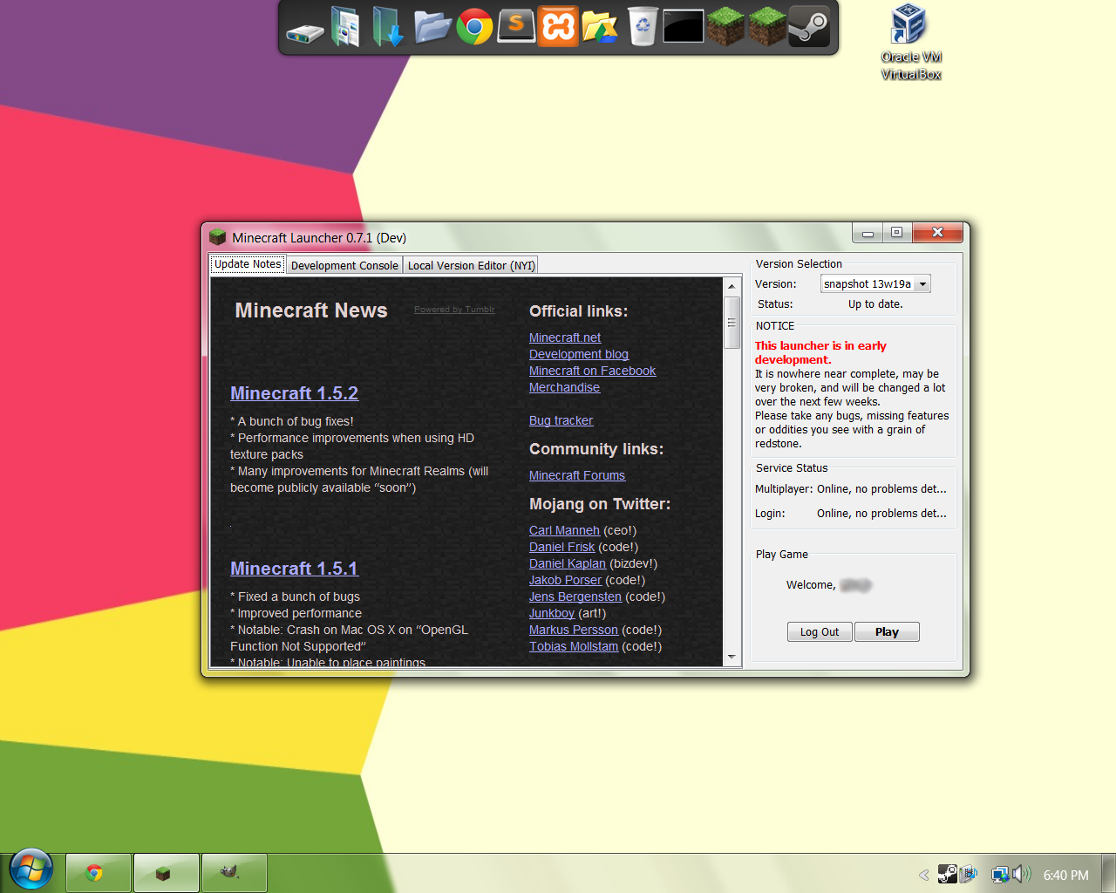Viewport: 1116px width, 893px height.
Task: Open the Local Version Editor (NYI) tab
Action: tap(471, 266)
